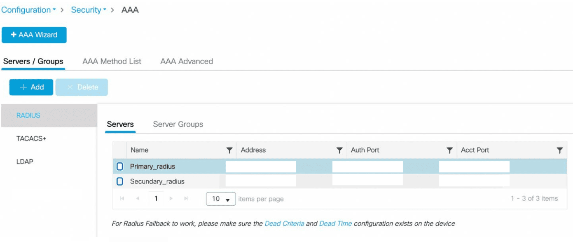The image size is (573, 242).
Task: Follow the Dead Criteria link
Action: [x=284, y=223]
